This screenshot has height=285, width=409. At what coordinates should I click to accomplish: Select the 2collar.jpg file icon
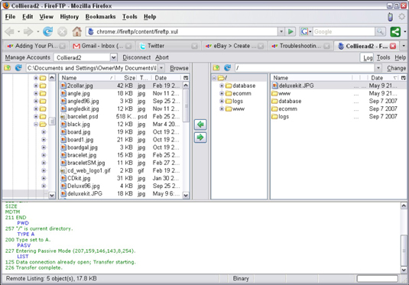pos(63,86)
